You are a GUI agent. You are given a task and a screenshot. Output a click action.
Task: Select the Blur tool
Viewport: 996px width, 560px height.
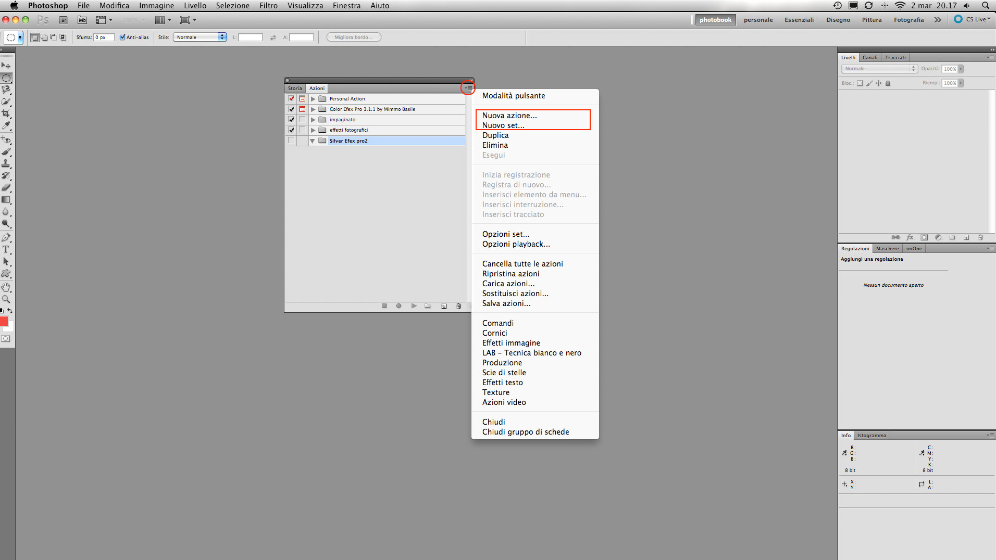coord(6,211)
